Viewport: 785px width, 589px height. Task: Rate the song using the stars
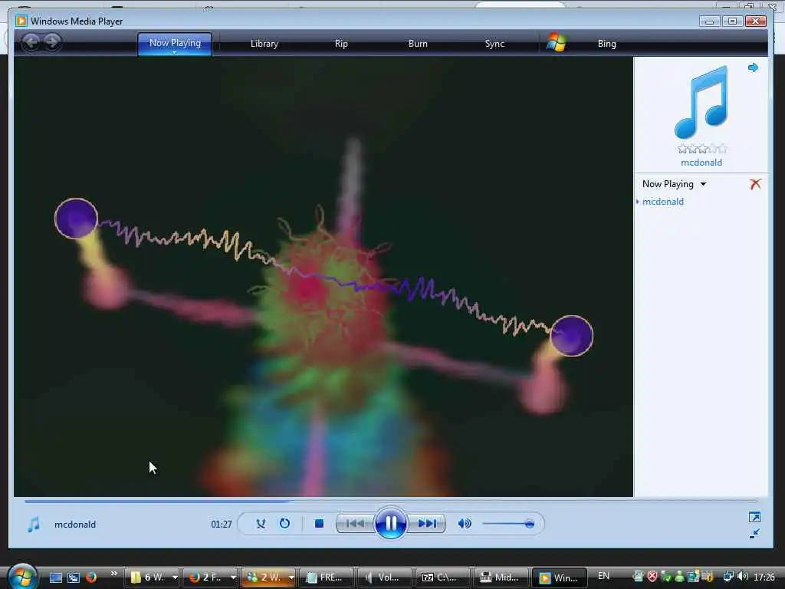point(702,149)
